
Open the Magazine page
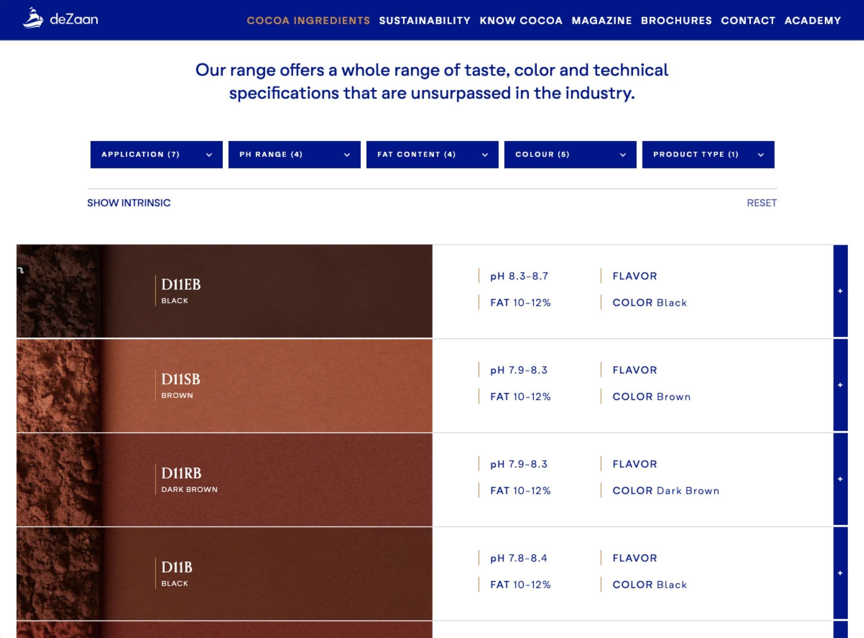(x=601, y=20)
